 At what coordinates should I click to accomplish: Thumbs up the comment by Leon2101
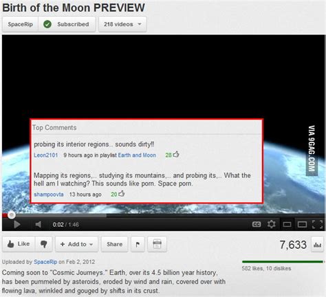[x=176, y=155]
